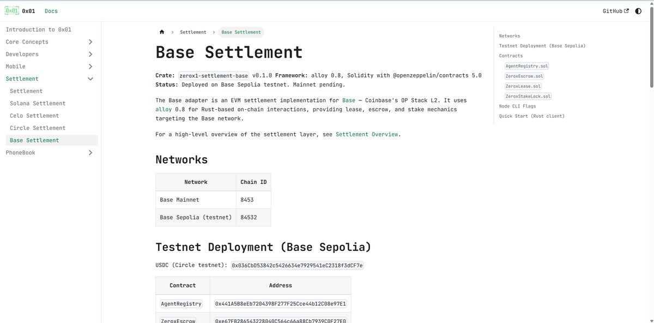Expand Developers section chevron

(90, 54)
